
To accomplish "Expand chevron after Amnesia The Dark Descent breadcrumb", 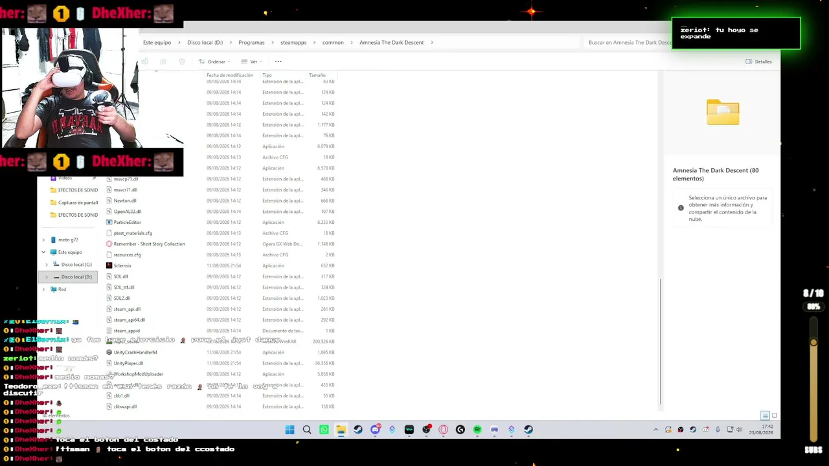I will point(432,43).
